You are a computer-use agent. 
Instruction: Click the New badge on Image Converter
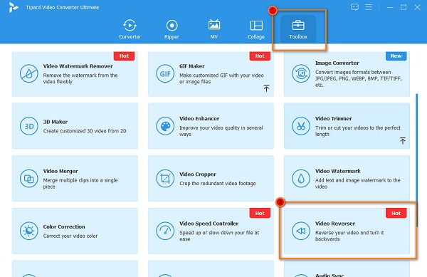click(x=396, y=56)
